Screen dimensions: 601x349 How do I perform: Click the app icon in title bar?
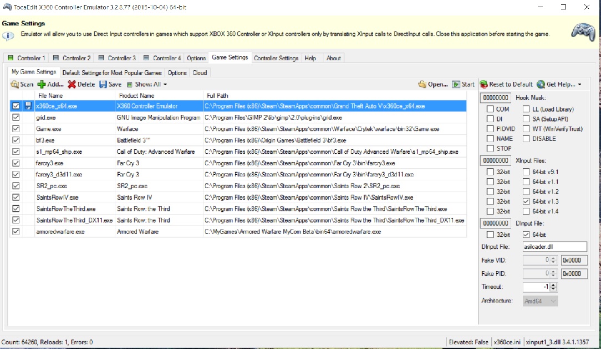[x=7, y=7]
